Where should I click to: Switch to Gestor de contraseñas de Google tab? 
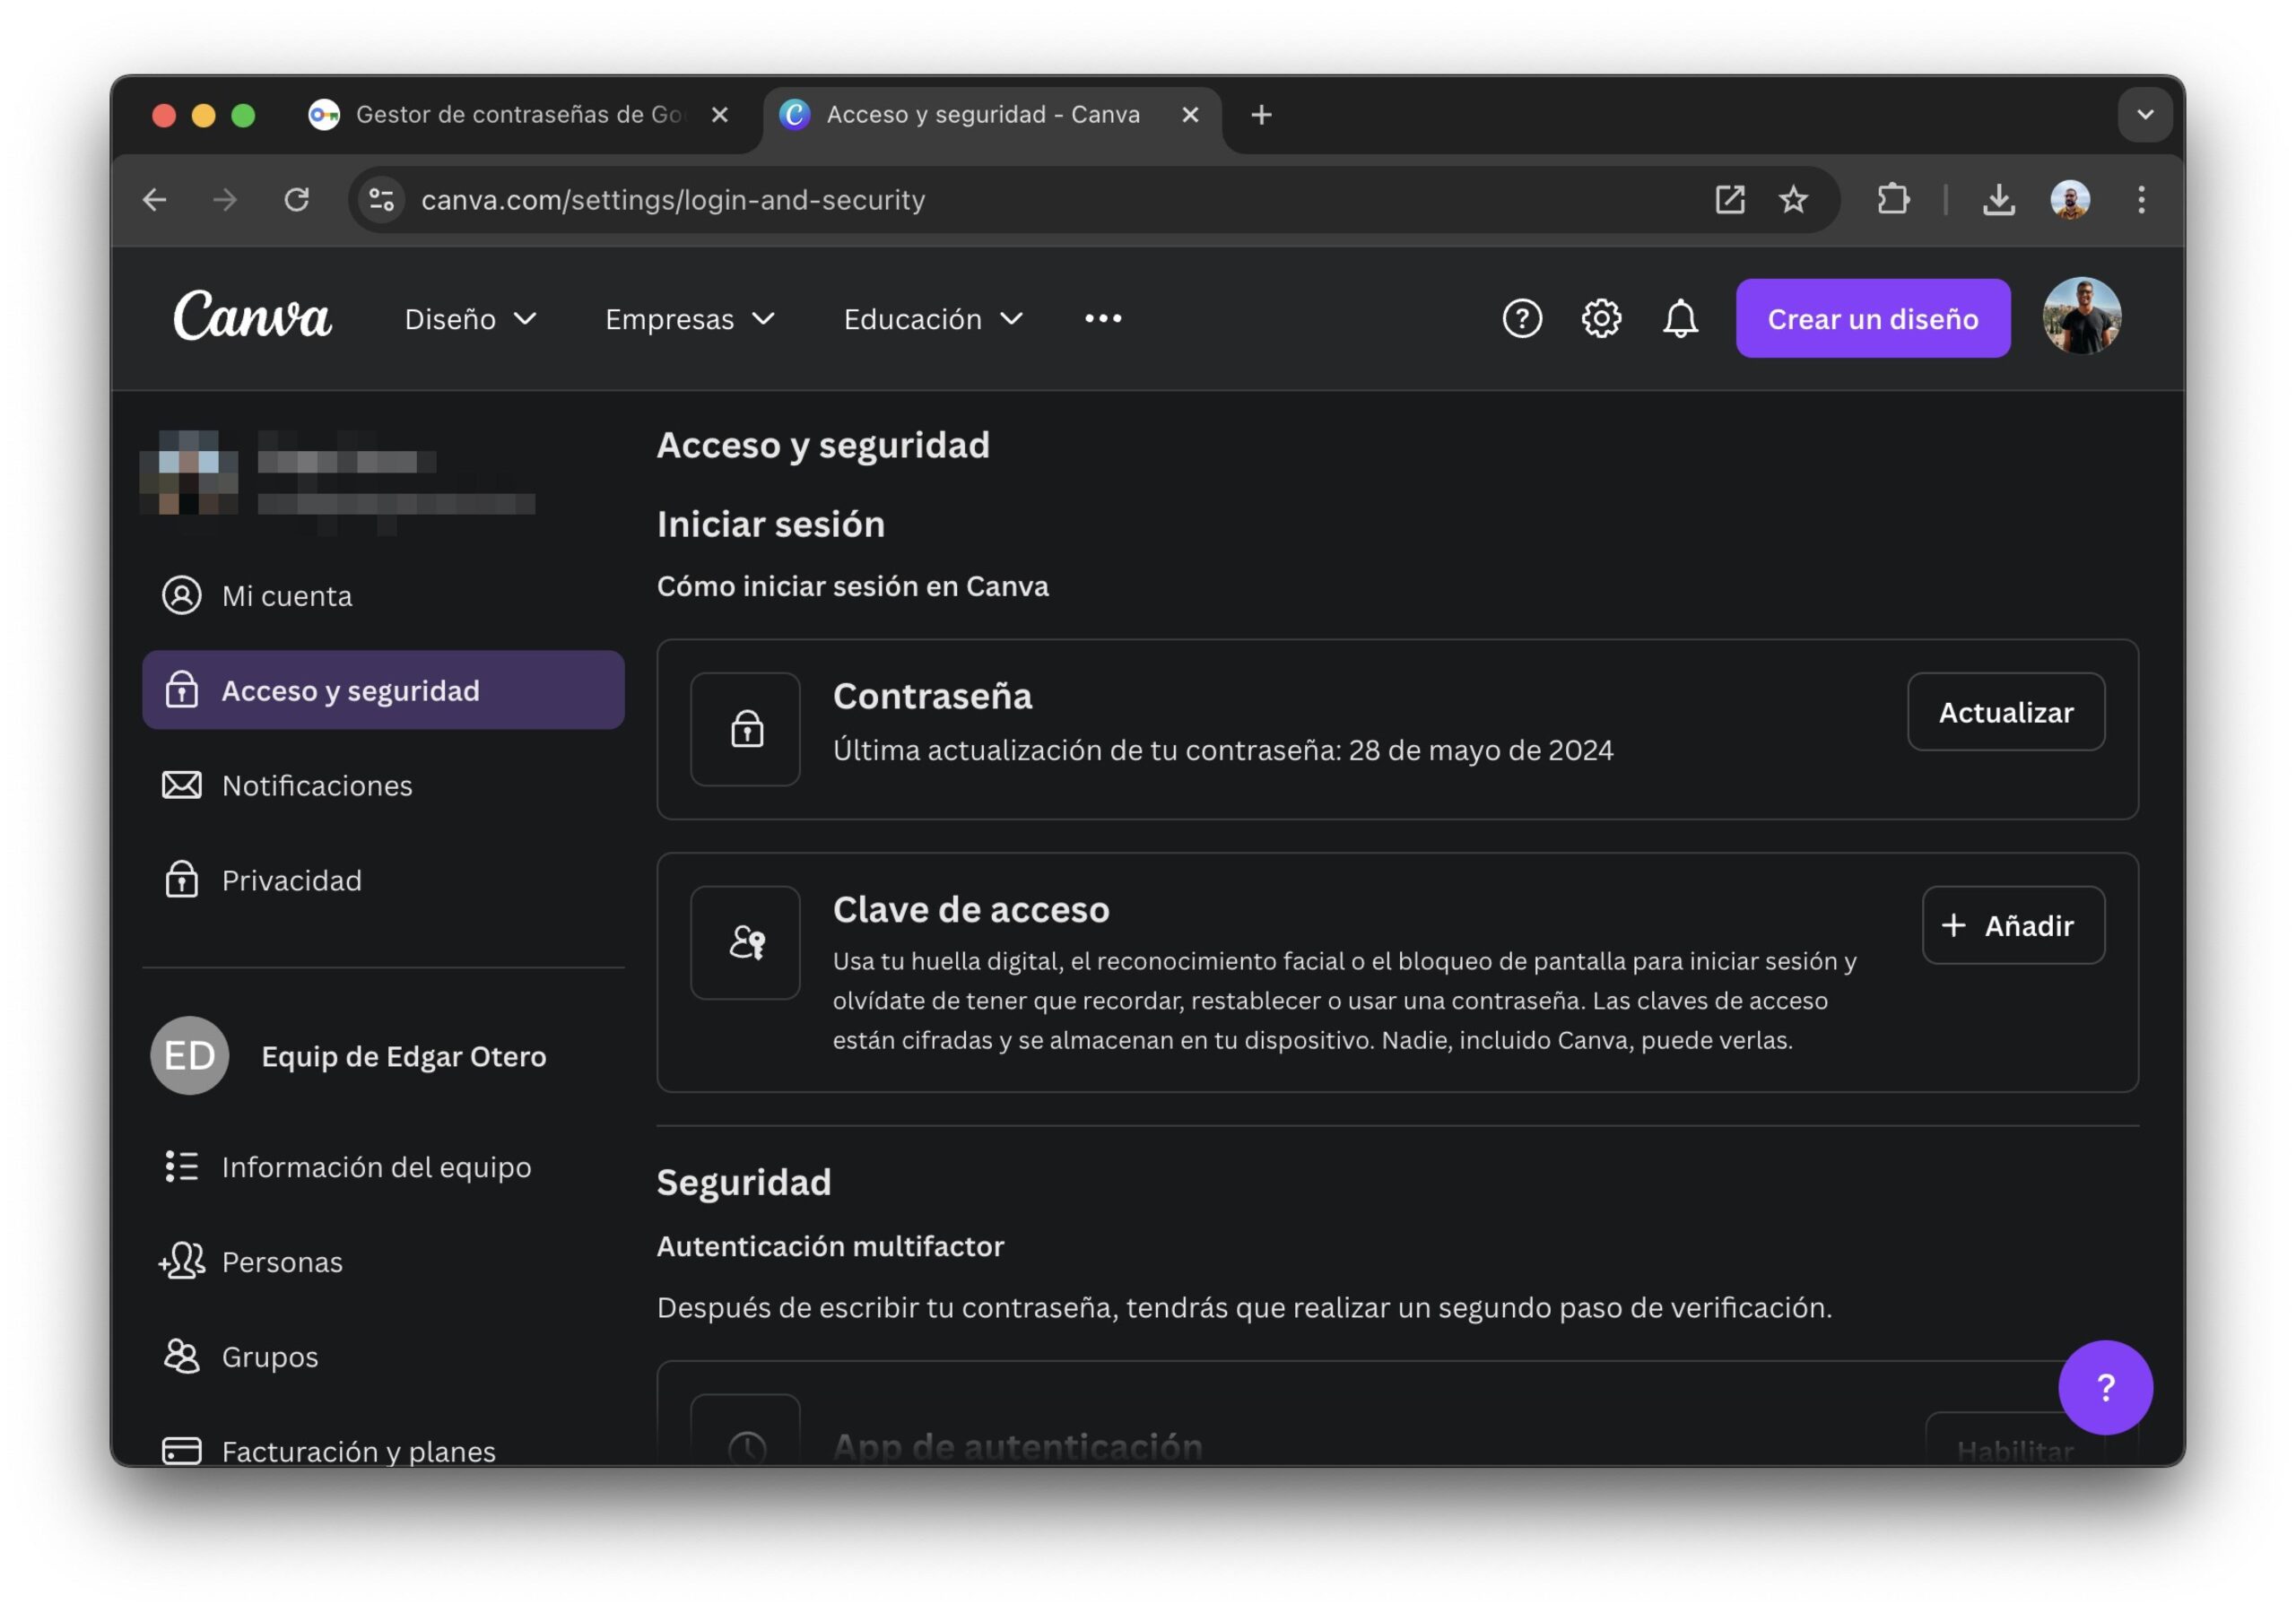(520, 115)
